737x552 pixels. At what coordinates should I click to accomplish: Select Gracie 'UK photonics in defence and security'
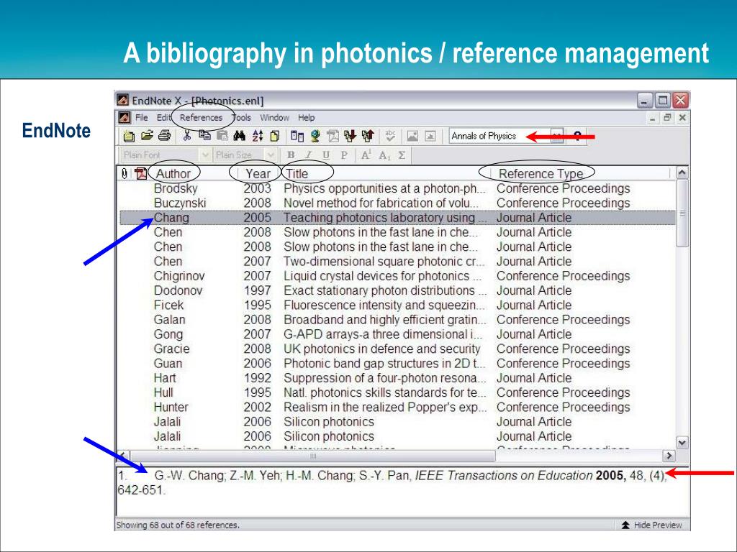[397, 349]
